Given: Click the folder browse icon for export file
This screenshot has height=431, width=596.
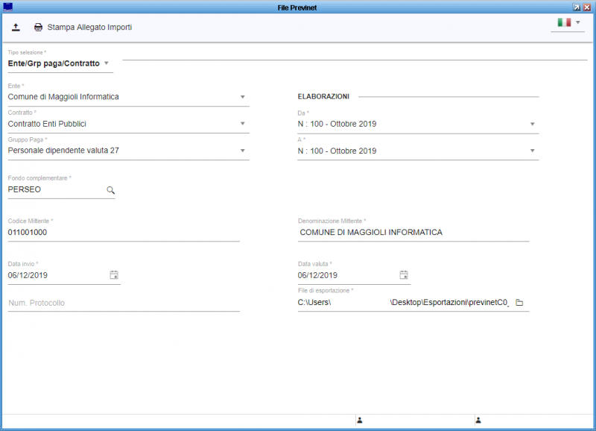Looking at the screenshot, I should pos(519,303).
